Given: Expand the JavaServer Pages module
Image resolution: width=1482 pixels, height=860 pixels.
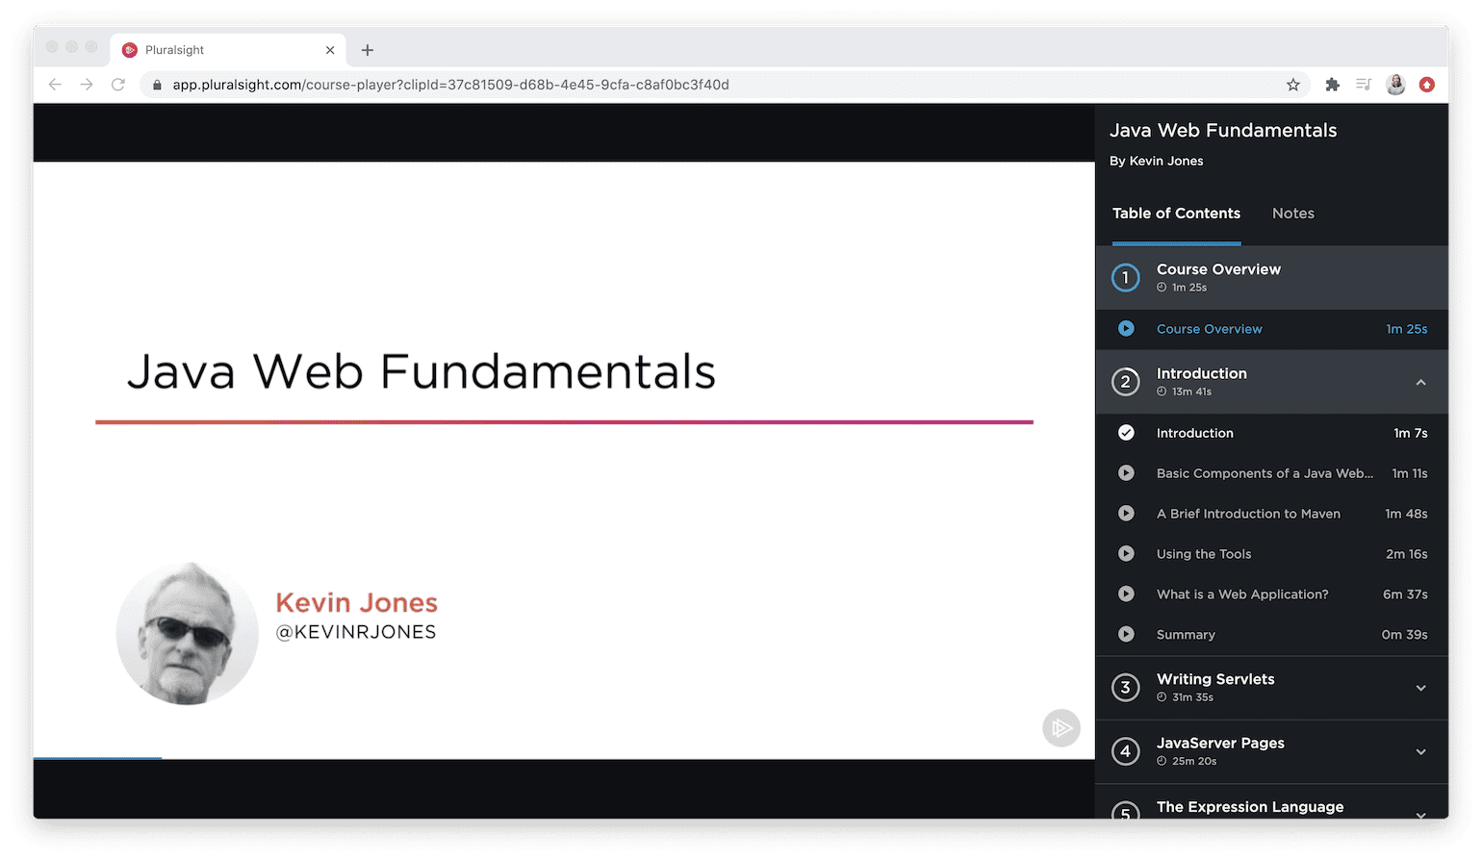Looking at the screenshot, I should pyautogui.click(x=1420, y=751).
